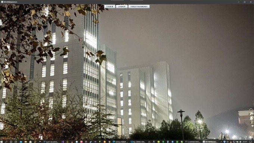The width and height of the screenshot is (254, 143).
Task: Click the LOGIN IN button
Action: click(x=110, y=6)
